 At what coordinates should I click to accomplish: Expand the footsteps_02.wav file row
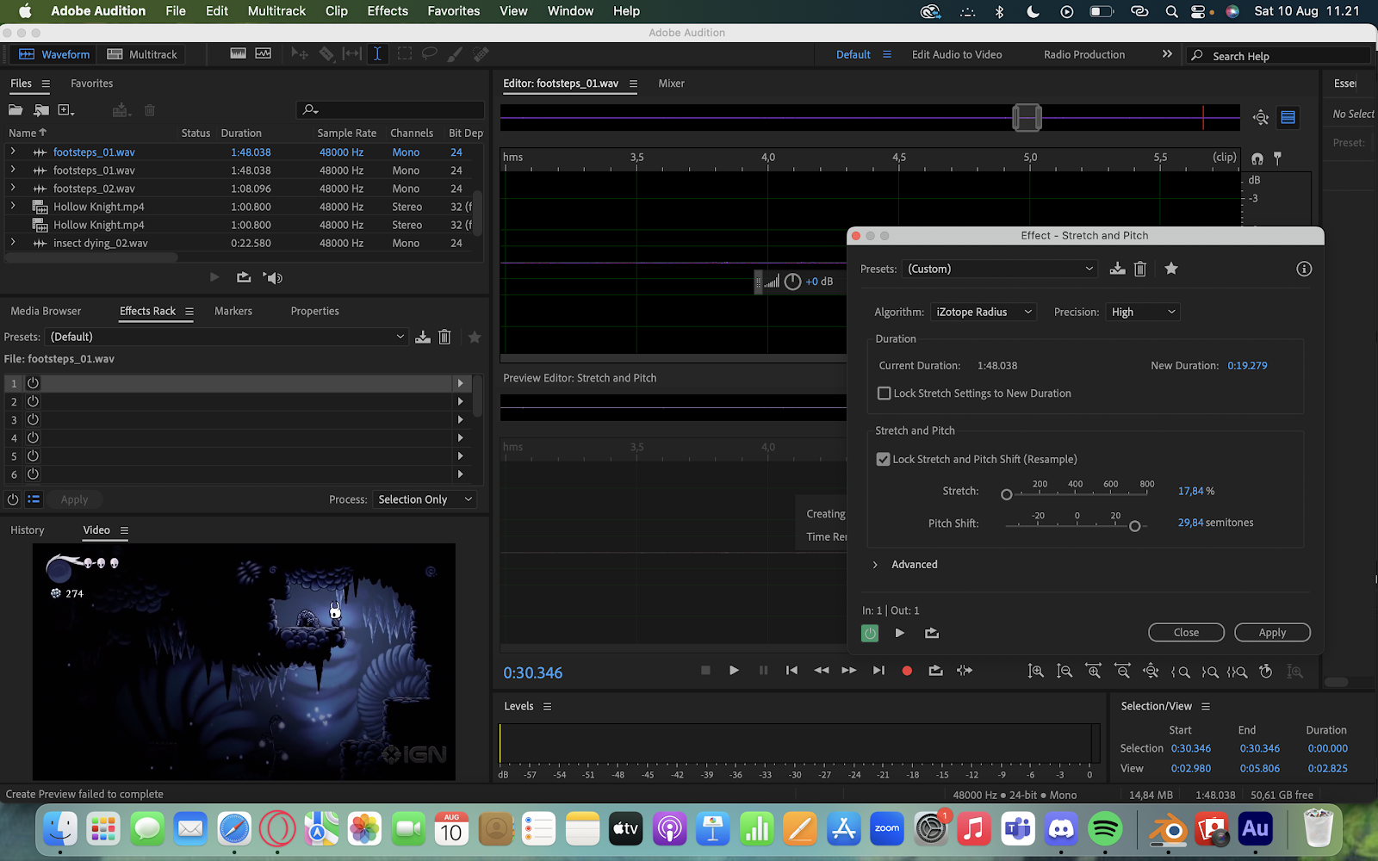[x=13, y=189]
